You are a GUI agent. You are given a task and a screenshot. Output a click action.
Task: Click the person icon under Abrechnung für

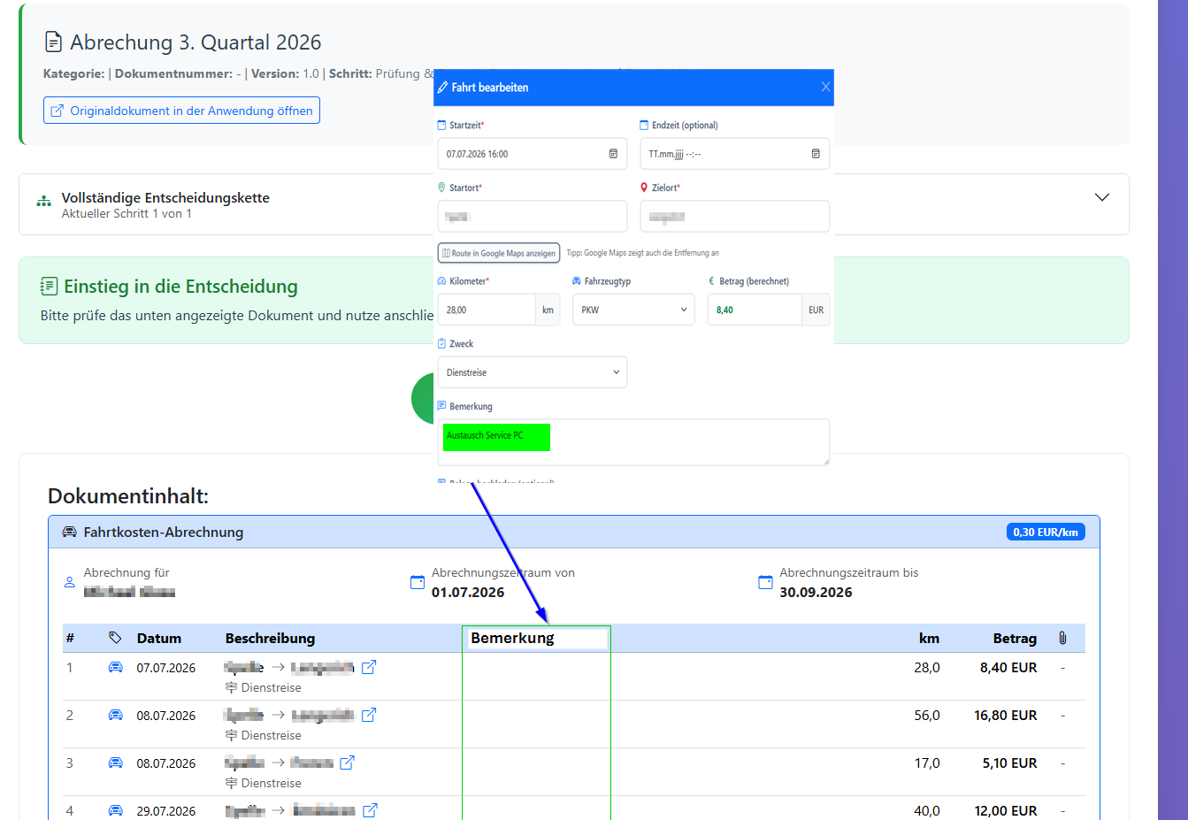tap(70, 582)
